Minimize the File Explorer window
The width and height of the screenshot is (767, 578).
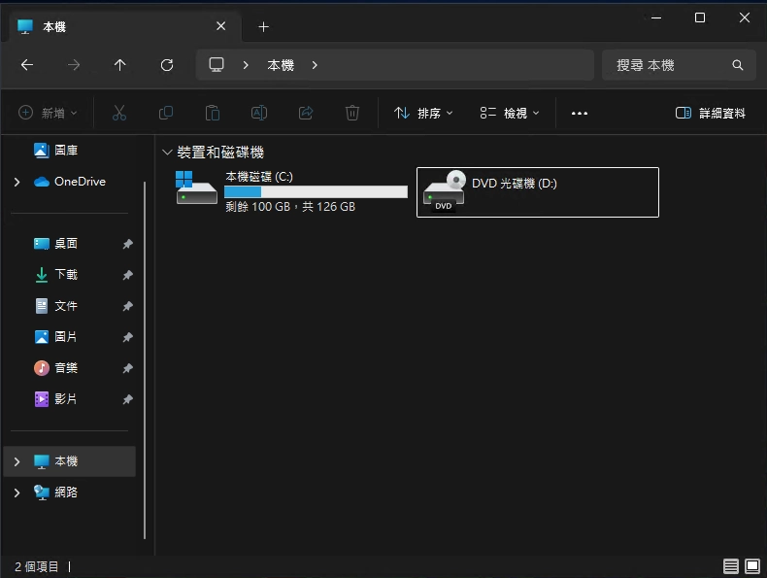click(656, 18)
